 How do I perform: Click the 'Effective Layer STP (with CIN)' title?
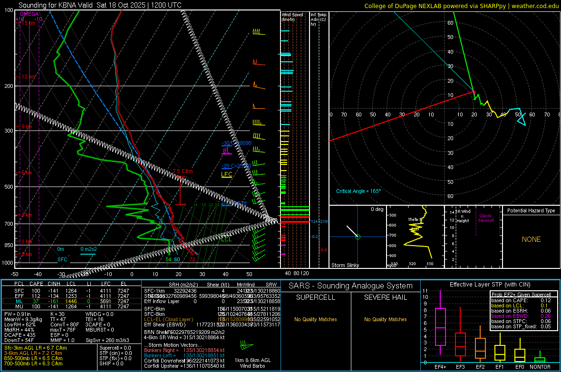coord(490,285)
